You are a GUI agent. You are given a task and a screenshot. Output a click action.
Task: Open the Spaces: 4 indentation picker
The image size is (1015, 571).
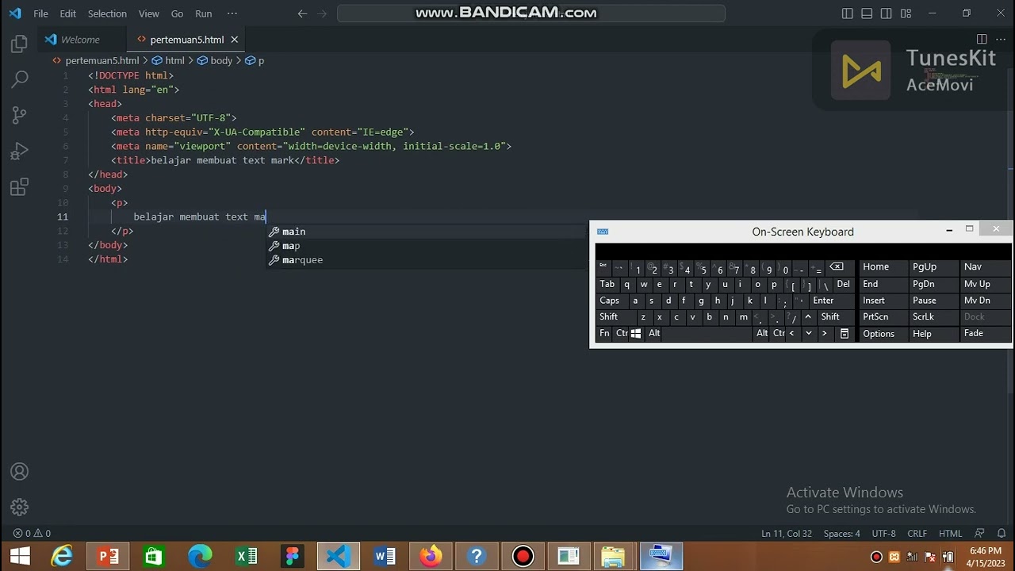point(841,534)
